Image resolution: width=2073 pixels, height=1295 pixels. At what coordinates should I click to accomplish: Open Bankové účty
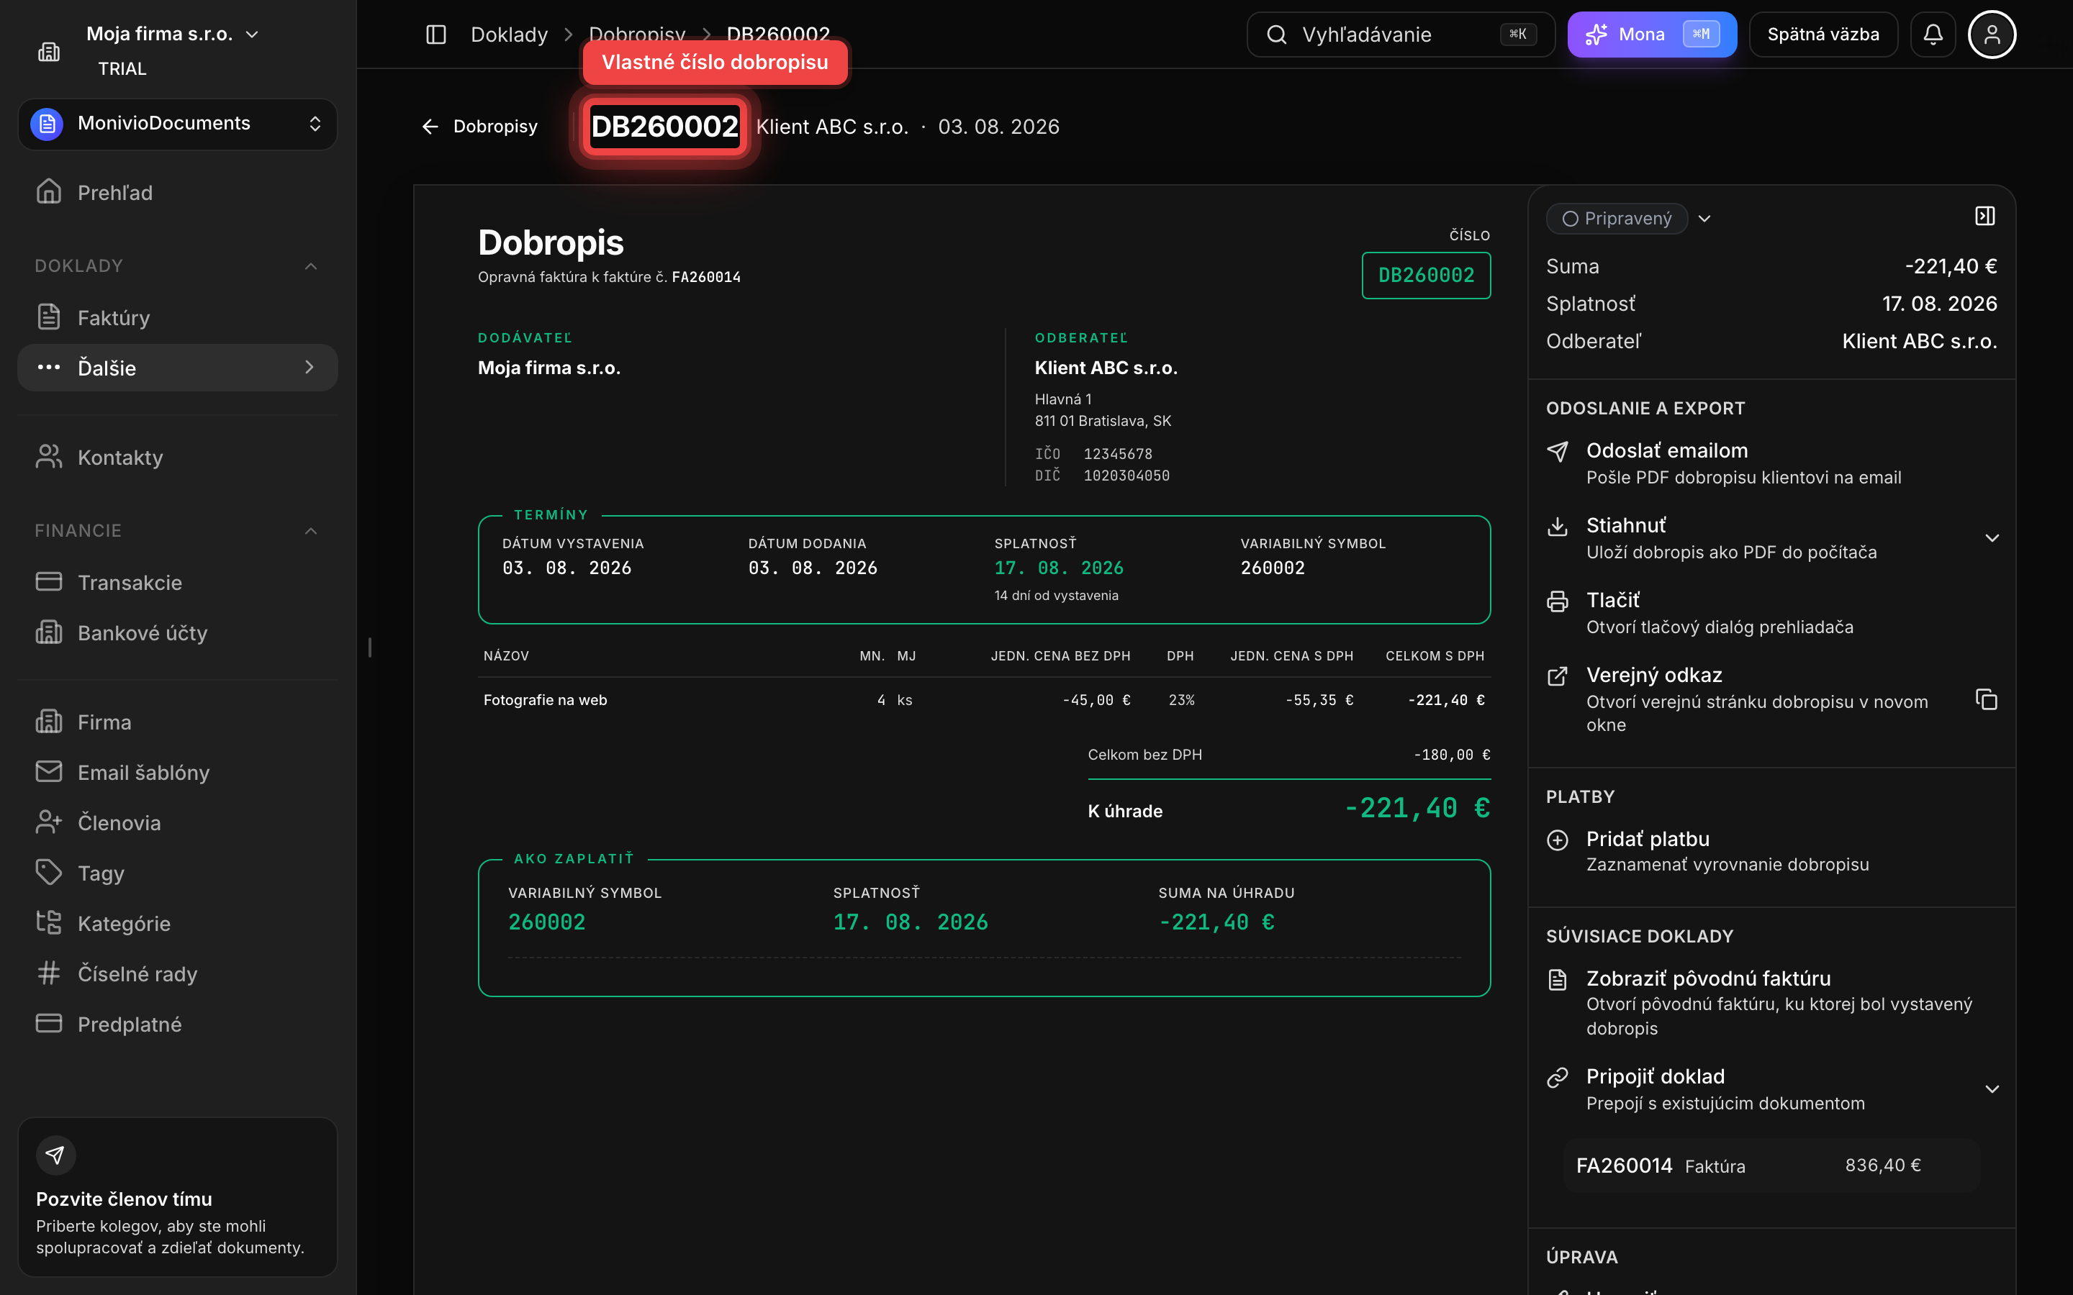coord(177,633)
